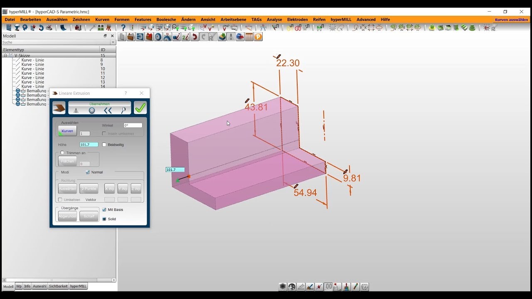
Task: Click the magnifier preview icon in dialog
Action: tap(123, 110)
